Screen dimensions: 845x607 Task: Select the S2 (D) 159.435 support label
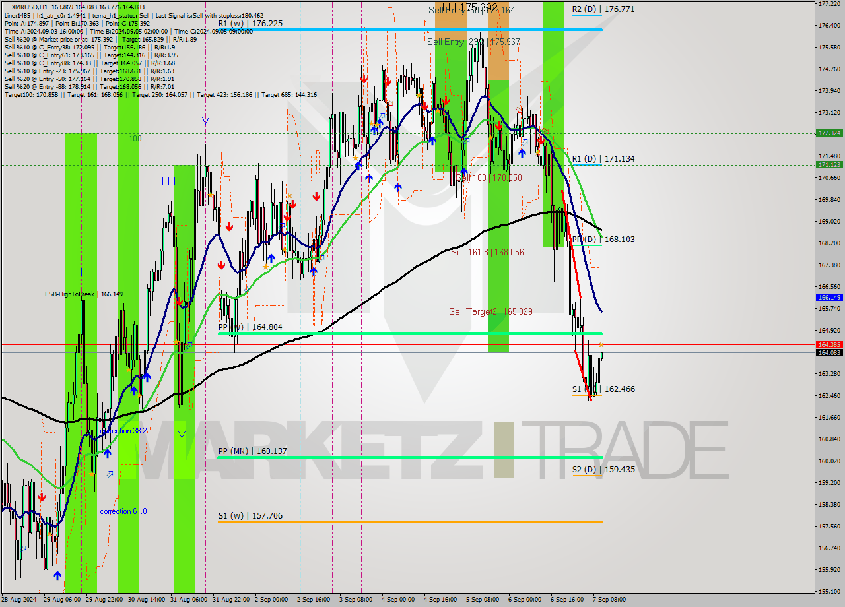[x=603, y=470]
